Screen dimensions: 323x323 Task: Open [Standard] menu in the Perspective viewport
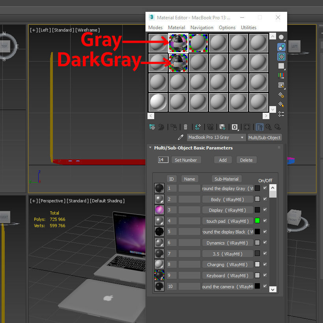coord(78,201)
